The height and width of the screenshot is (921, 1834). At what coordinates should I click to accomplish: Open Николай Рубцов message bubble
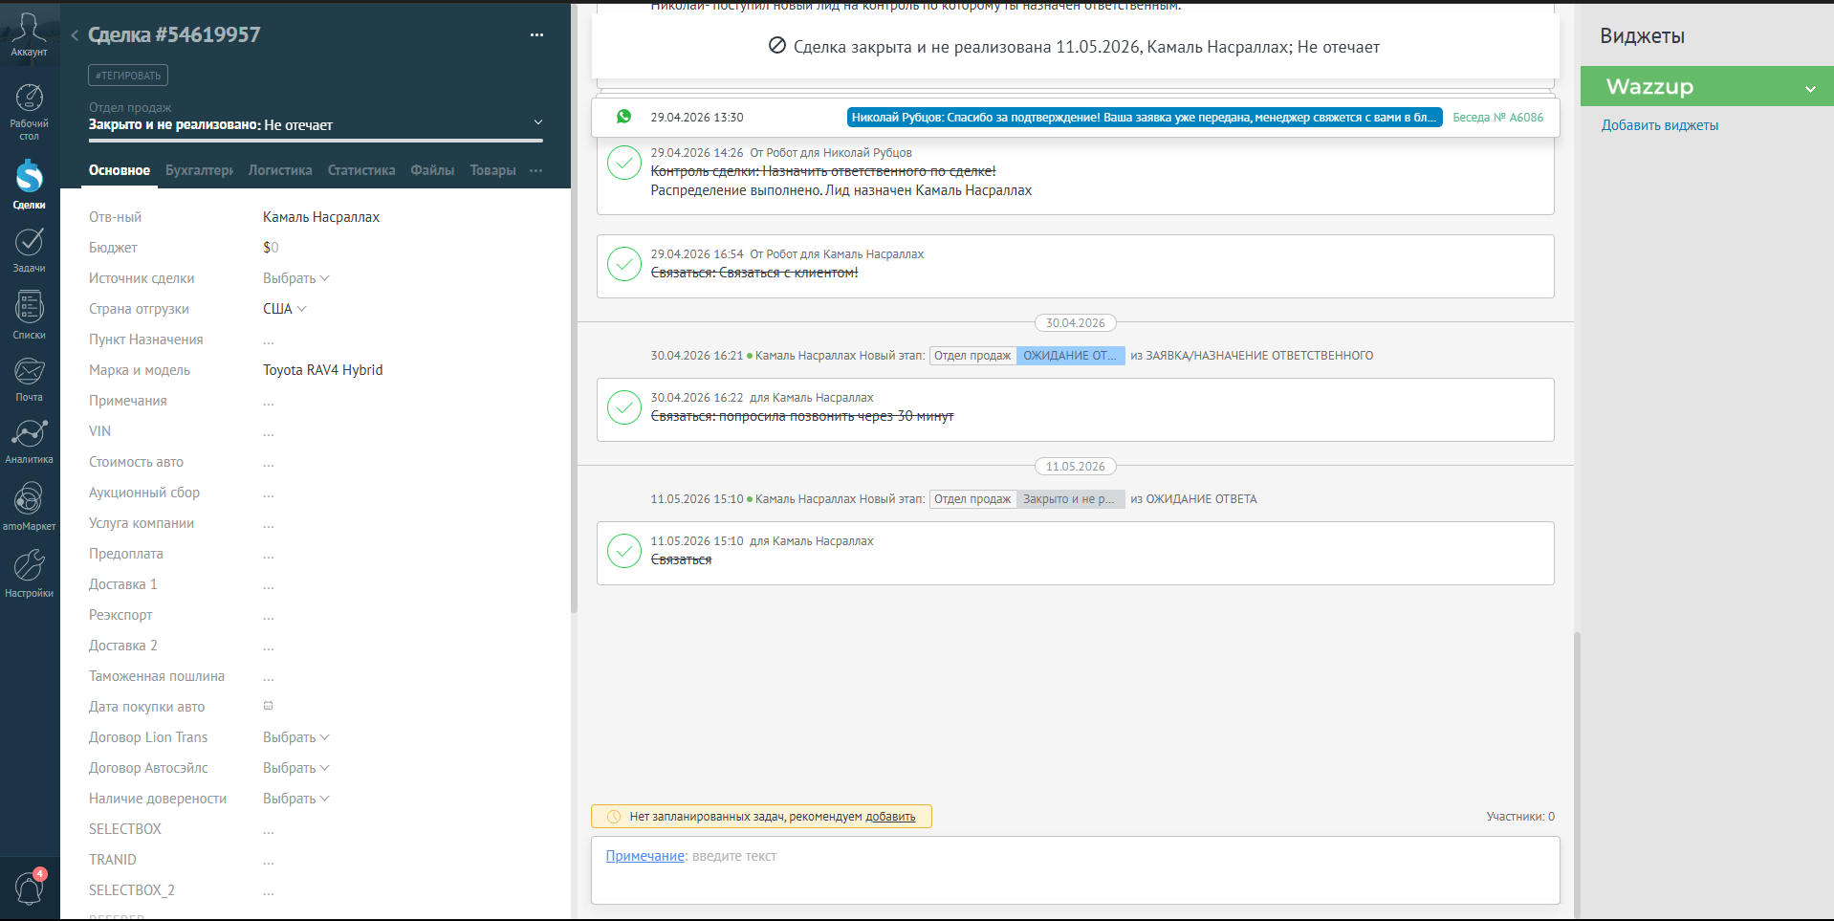click(1145, 117)
